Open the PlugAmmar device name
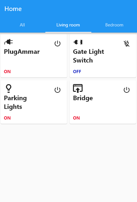 click(x=22, y=52)
